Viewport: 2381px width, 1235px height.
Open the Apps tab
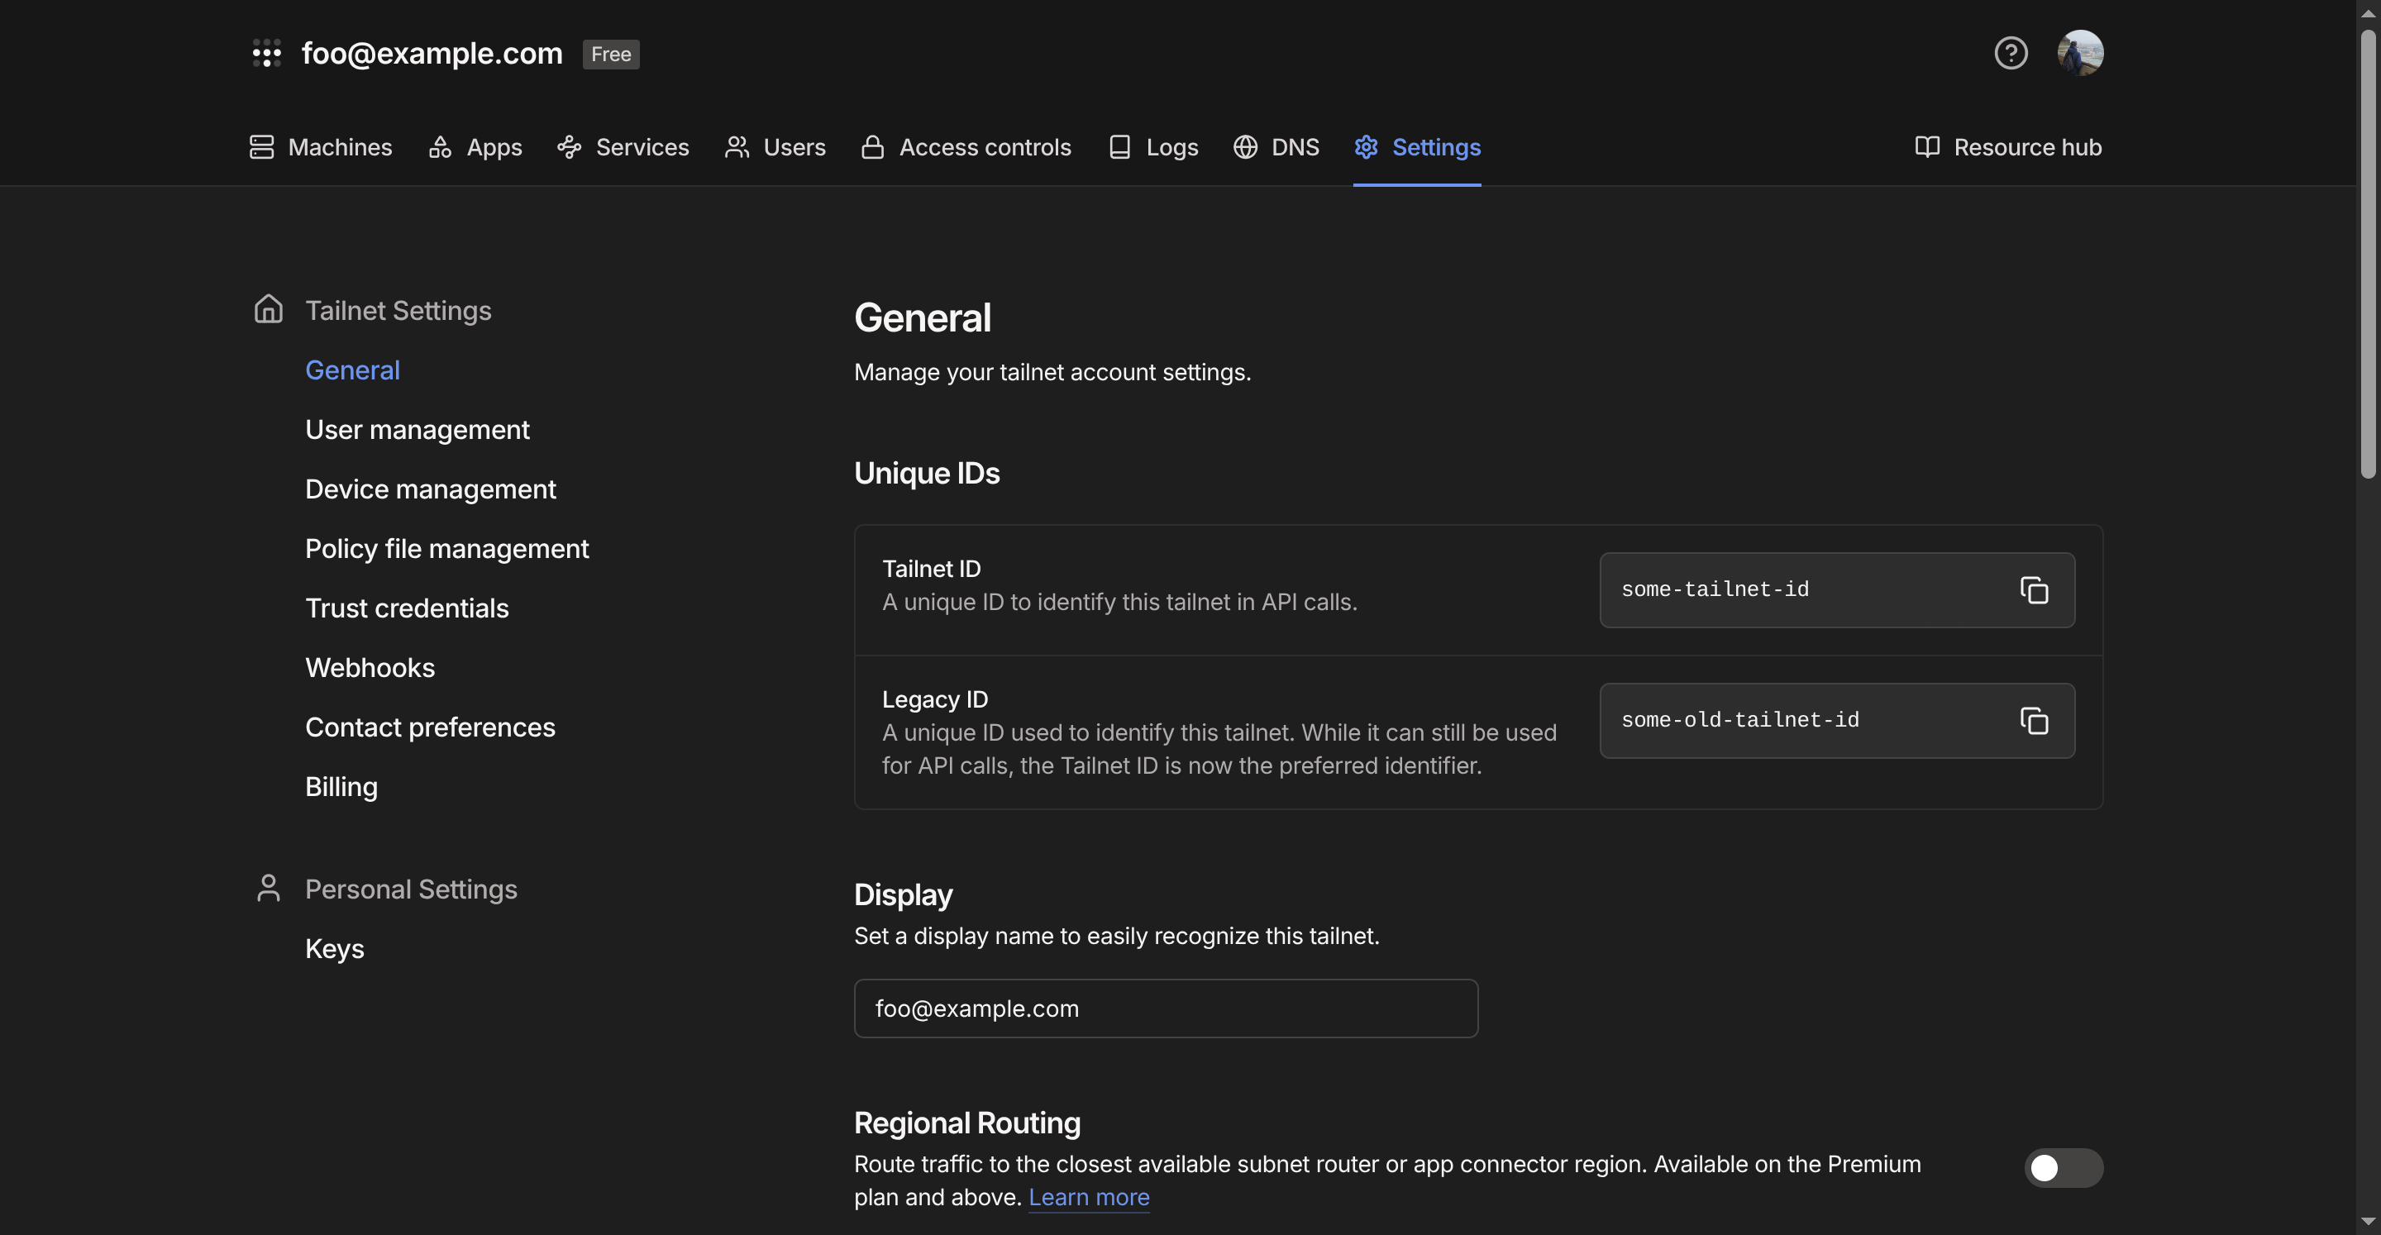click(x=475, y=147)
